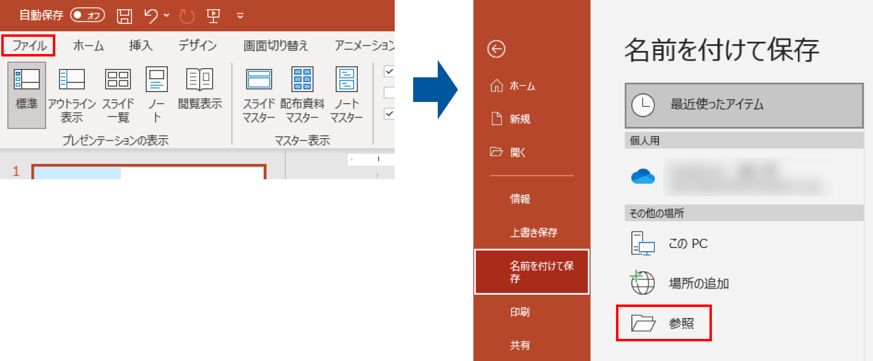Toggle the 自動保存 switch
This screenshot has width=873, height=361.
pyautogui.click(x=88, y=15)
